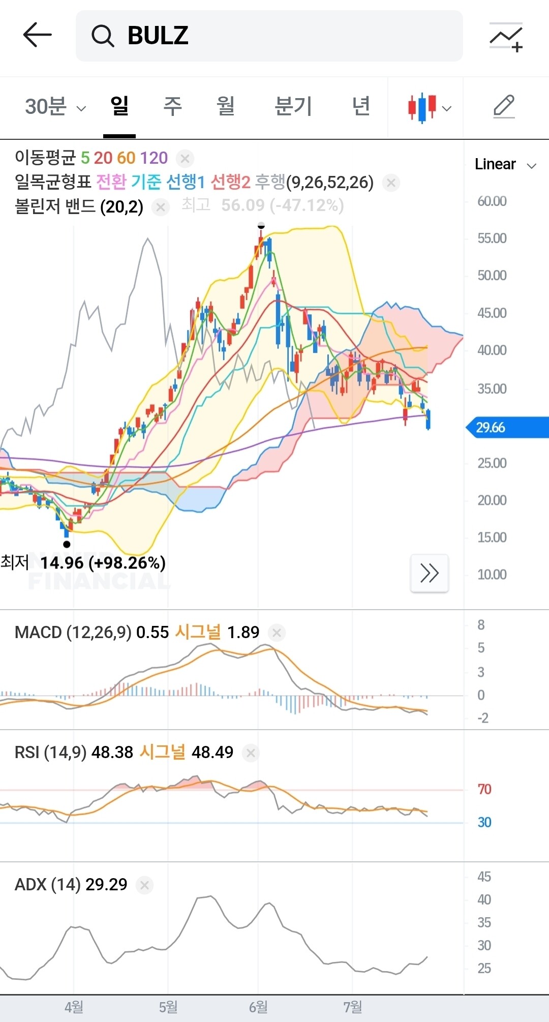Tap the 29.66 current price tag
Image resolution: width=549 pixels, height=1022 pixels.
pyautogui.click(x=507, y=427)
